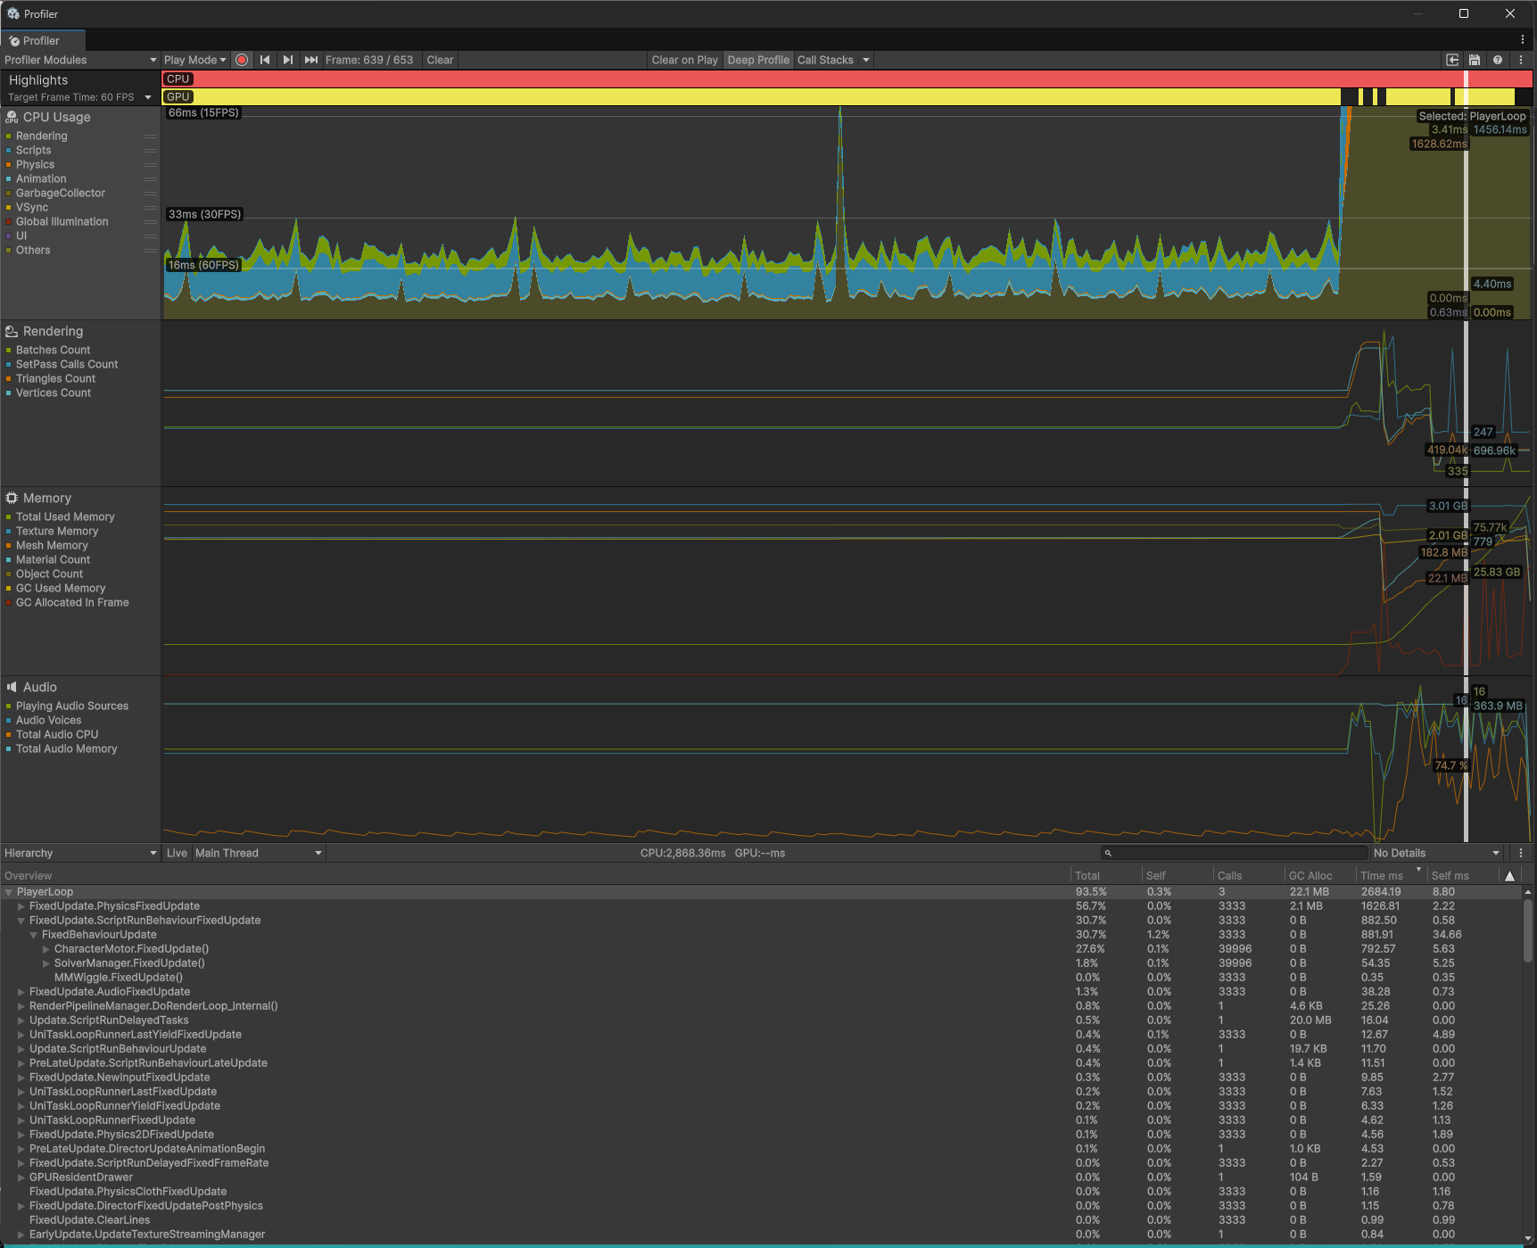Switch to the Profiler tab
Image resolution: width=1537 pixels, height=1248 pixels.
[42, 40]
